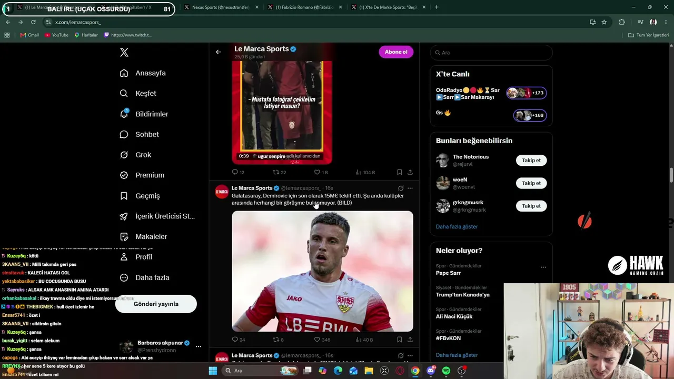674x379 pixels.
Task: Open options for the Pape Sarr trend
Action: pos(543,267)
